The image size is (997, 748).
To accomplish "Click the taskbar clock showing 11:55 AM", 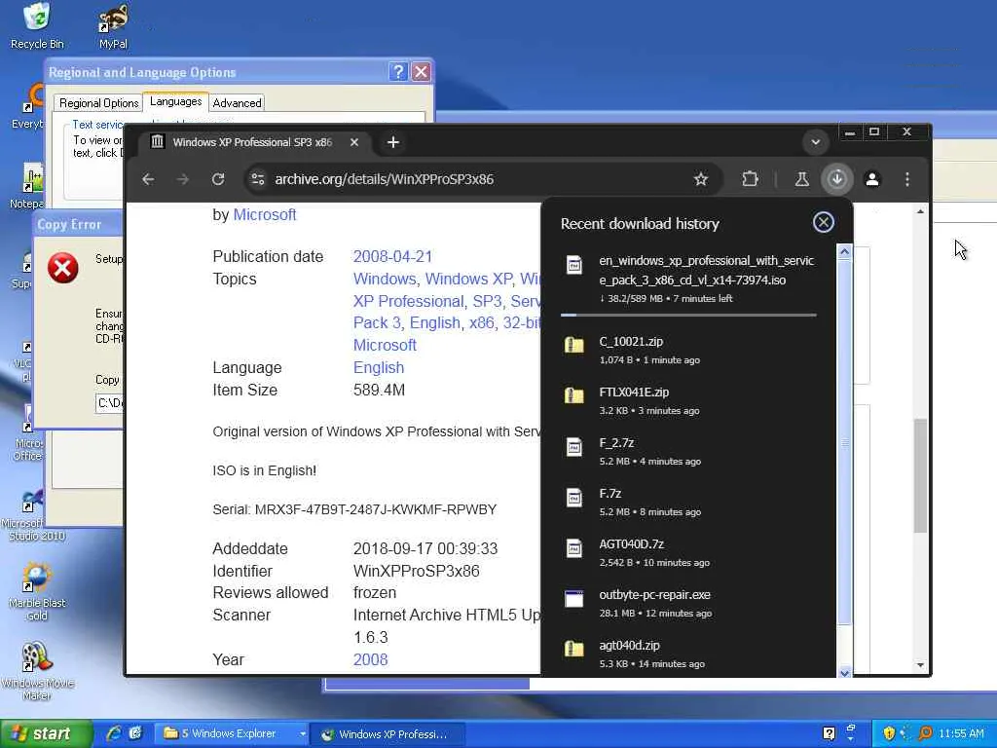I will [x=961, y=734].
